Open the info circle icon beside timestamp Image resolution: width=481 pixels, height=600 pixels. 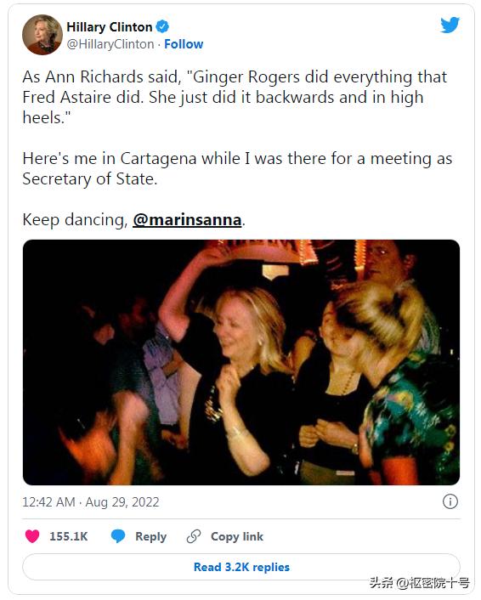click(450, 501)
